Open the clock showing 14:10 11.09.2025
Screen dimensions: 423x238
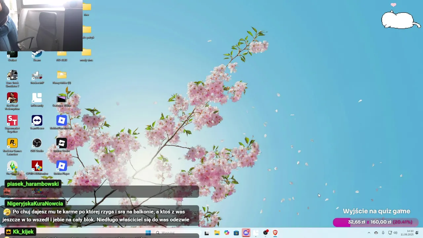coord(407,233)
